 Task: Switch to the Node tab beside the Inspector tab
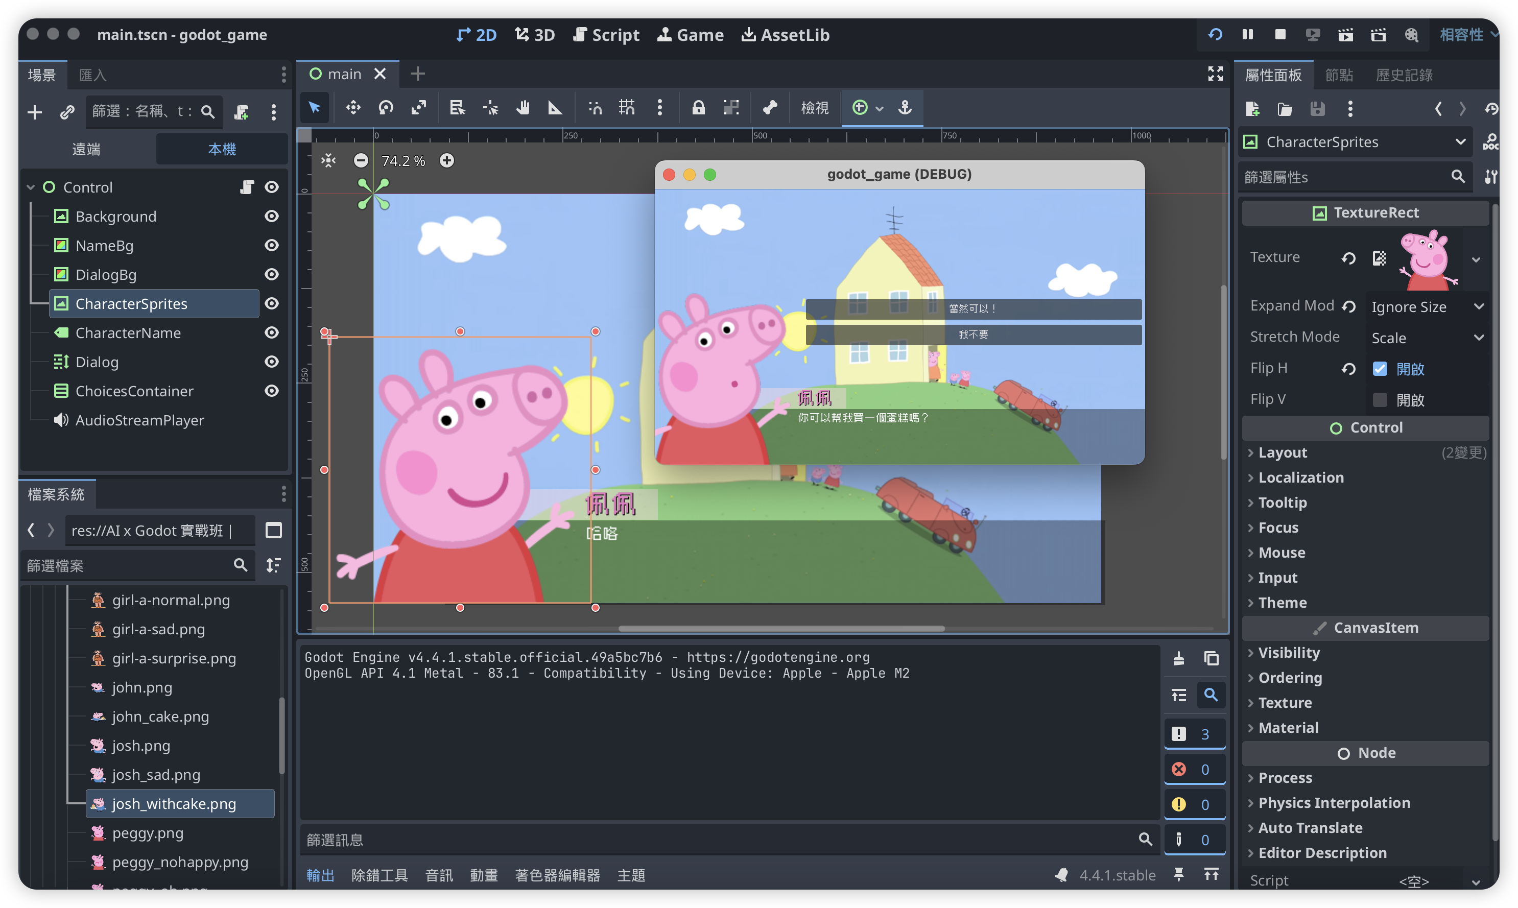[1339, 75]
